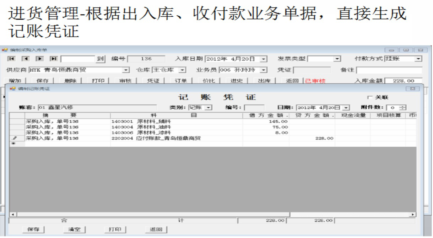Click the 摘要 column header

[x=67, y=115]
